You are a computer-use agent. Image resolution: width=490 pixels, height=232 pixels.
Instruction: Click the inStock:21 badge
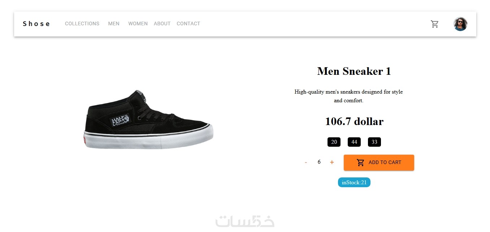[354, 182]
